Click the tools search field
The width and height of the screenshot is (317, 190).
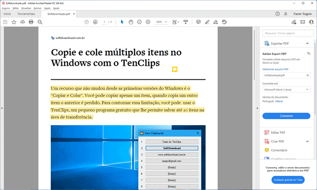click(x=288, y=33)
